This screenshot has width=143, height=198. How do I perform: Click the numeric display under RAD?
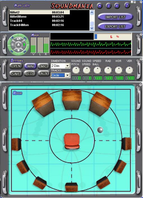[108, 78]
